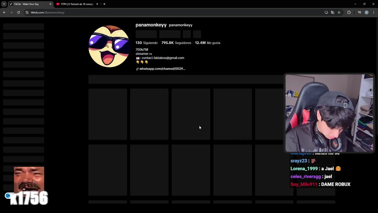Click the browser forward arrow
The image size is (378, 213).
11,12
